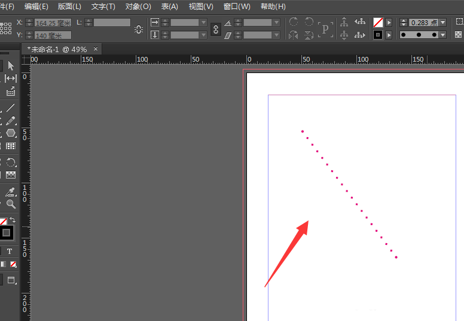Open the dotted stroke type dropdown
The image size is (464, 321).
pyautogui.click(x=442, y=35)
